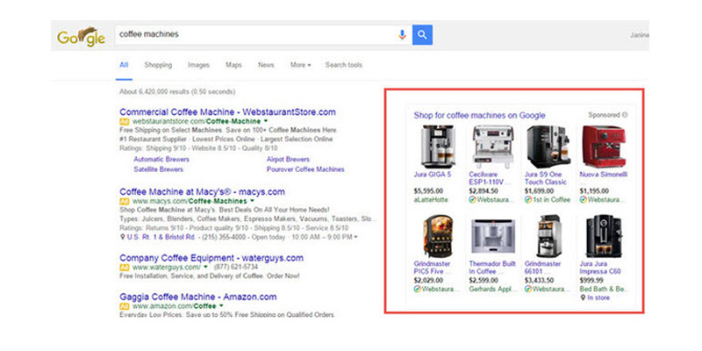Click the Ad badge beside www.waterguys.com

click(x=124, y=268)
